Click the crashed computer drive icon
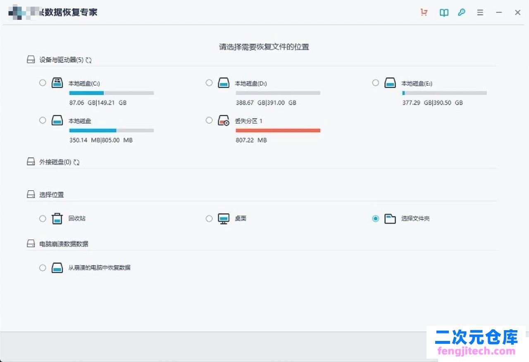The image size is (529, 362). [x=57, y=268]
